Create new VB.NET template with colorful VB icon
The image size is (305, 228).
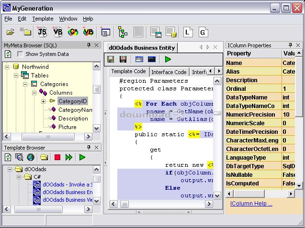pos(88,32)
